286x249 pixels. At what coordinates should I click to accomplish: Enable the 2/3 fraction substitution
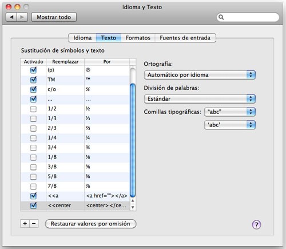click(33, 128)
